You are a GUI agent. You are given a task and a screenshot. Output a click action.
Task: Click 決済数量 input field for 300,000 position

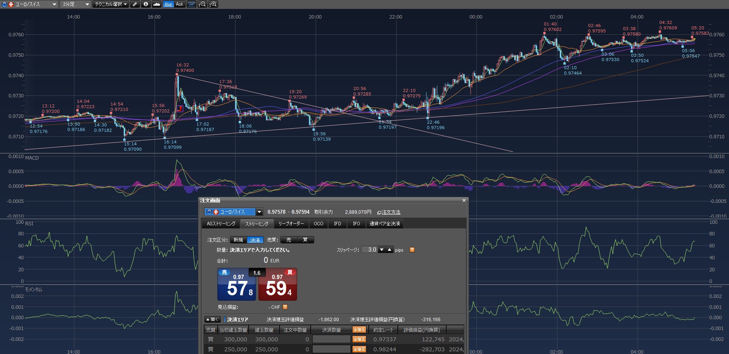coord(331,339)
